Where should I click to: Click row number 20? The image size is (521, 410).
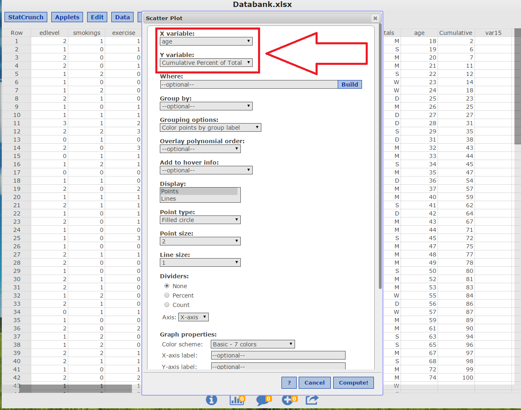[16, 197]
